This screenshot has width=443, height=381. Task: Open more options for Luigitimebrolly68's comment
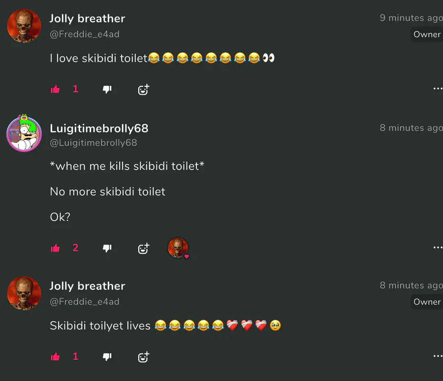pyautogui.click(x=438, y=247)
